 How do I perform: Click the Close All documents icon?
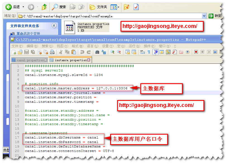(46, 52)
